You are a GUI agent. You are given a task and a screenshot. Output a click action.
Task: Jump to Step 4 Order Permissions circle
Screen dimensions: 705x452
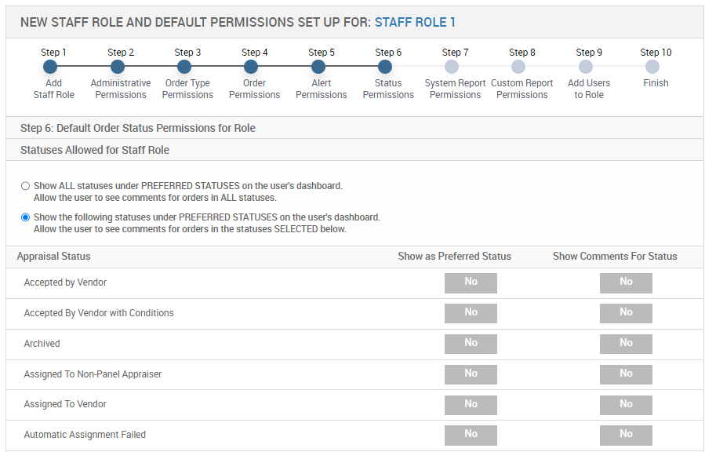coord(251,67)
